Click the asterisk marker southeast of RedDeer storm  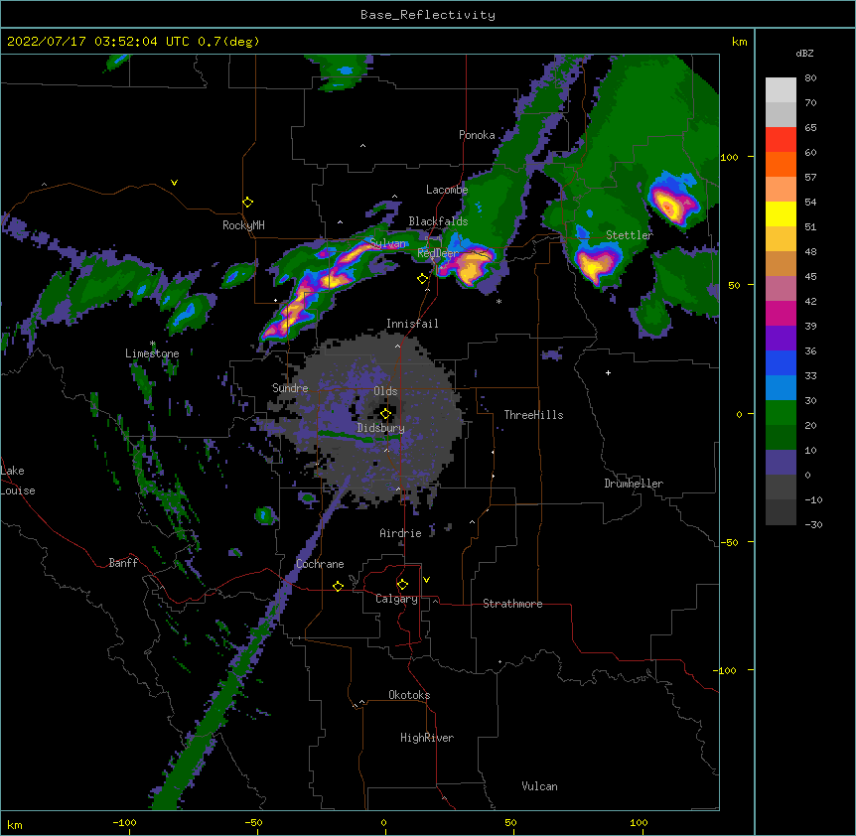pos(499,301)
